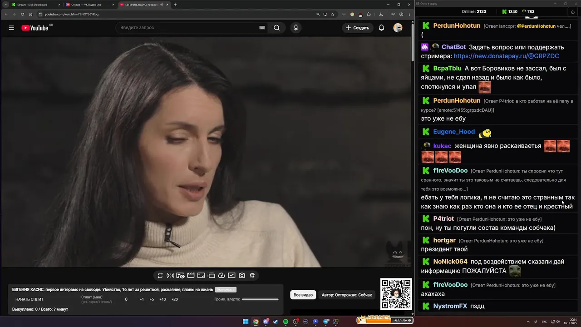581x327 pixels.
Task: Switch to Stream - Kick Dashboard tab
Action: click(35, 5)
